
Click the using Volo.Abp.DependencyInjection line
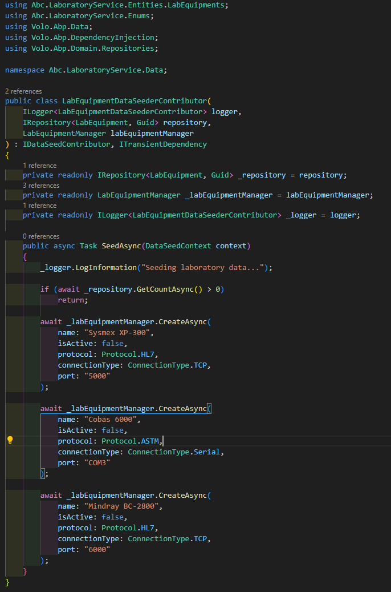click(82, 38)
